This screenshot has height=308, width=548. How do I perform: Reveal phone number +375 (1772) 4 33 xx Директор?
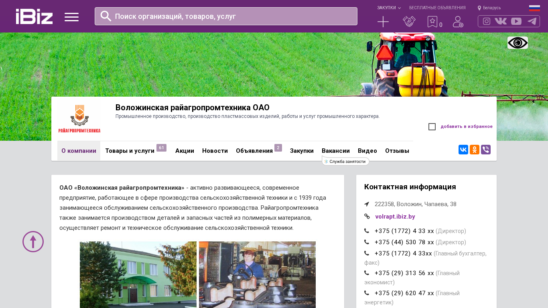pos(404,231)
